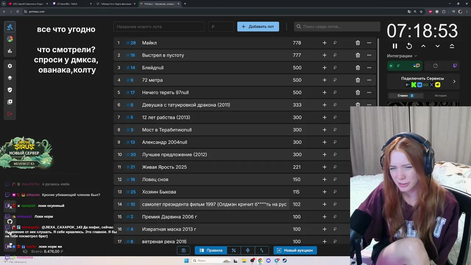471x265 pixels.
Task: Add amount to Хозяин Быкова lot
Action: point(325,192)
